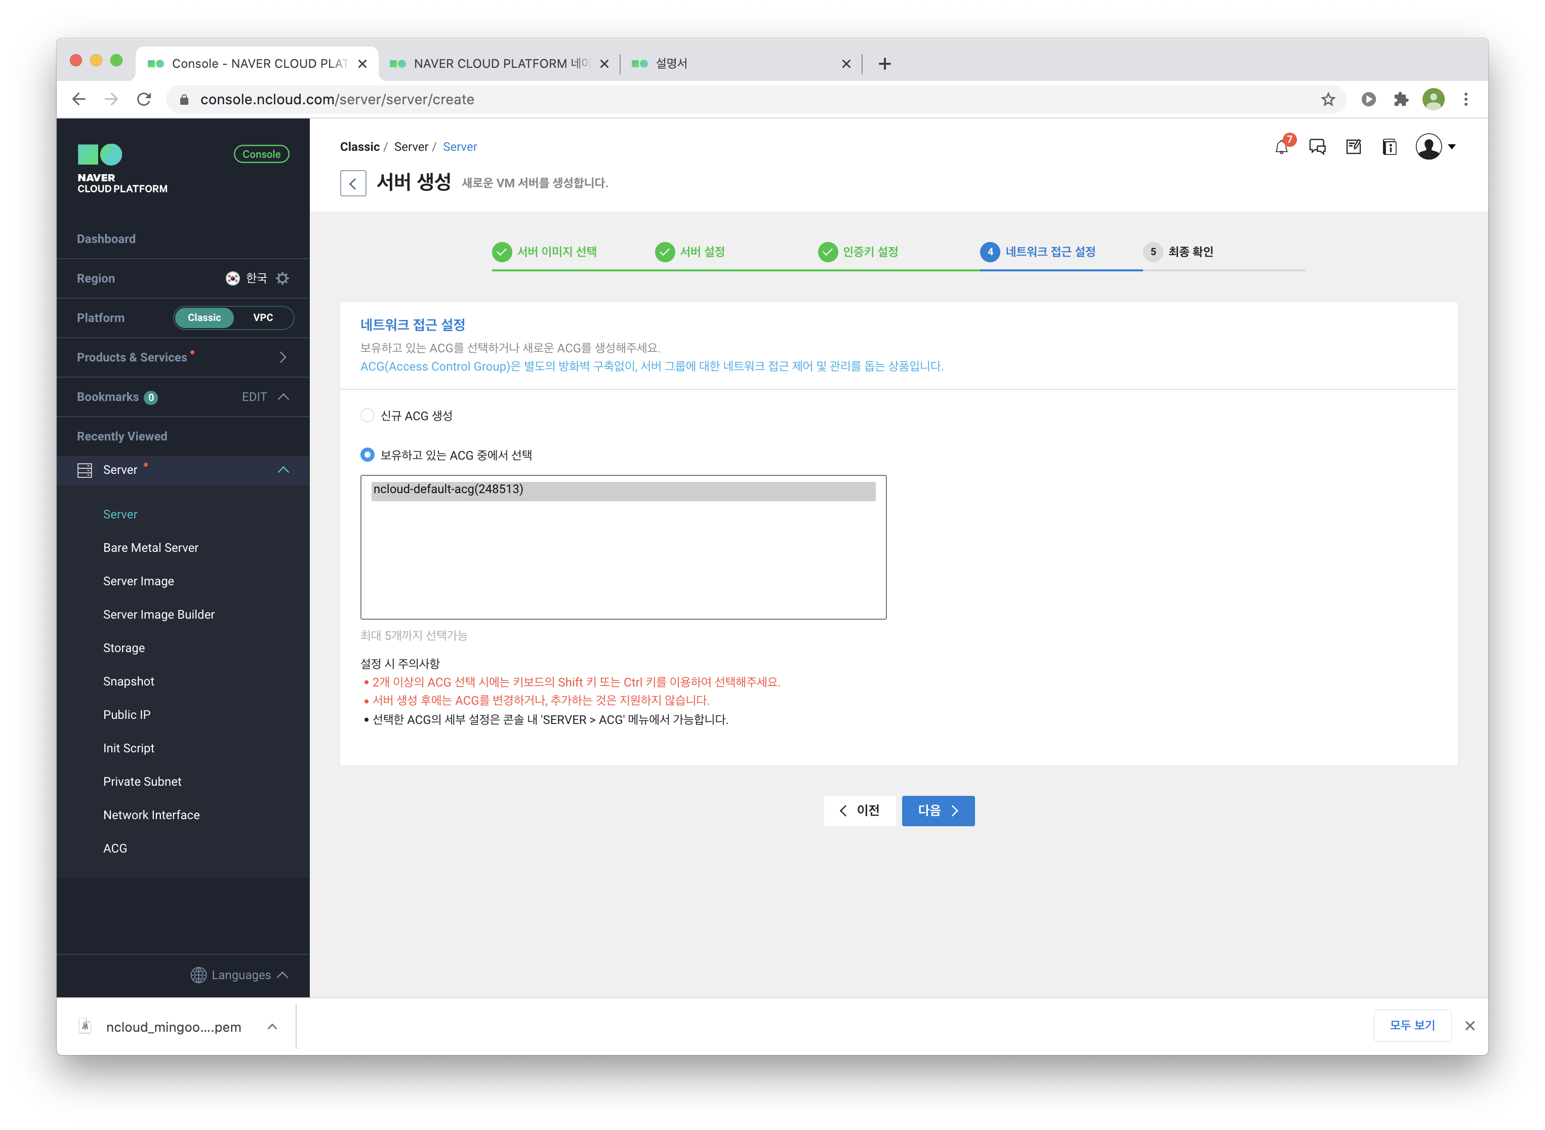Click the 다음 next button
This screenshot has width=1545, height=1130.
(938, 811)
